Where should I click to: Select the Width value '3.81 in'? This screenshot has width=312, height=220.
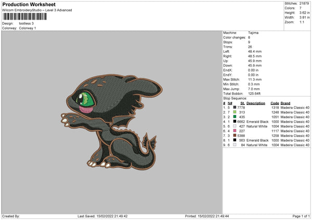click(x=304, y=18)
